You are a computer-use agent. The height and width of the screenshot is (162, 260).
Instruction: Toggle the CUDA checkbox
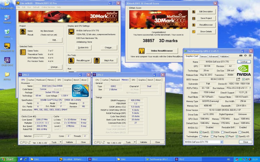212,132
